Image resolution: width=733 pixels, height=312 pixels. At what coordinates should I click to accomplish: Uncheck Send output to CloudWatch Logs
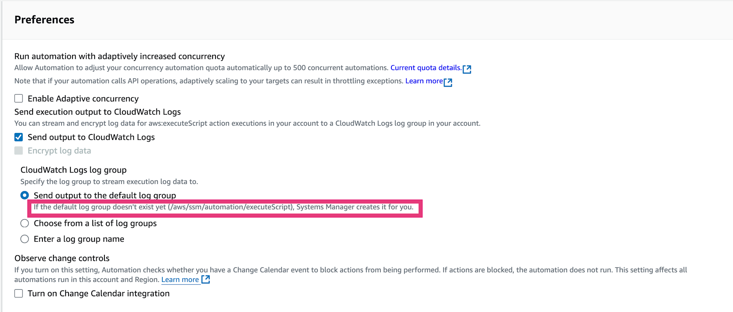click(x=19, y=137)
